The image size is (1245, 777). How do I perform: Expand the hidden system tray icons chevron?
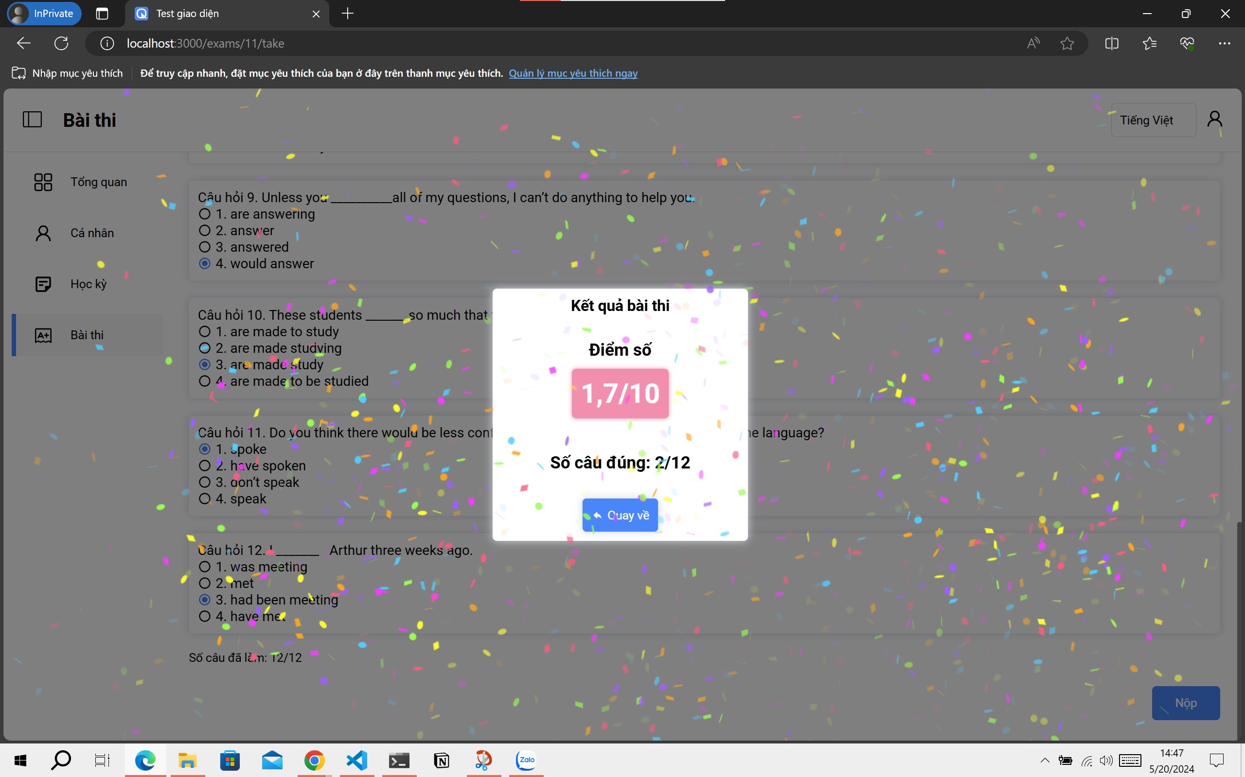pos(1045,760)
